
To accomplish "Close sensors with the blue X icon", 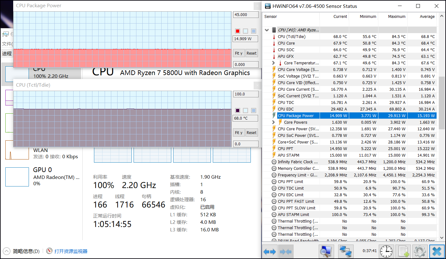I will pos(437,251).
